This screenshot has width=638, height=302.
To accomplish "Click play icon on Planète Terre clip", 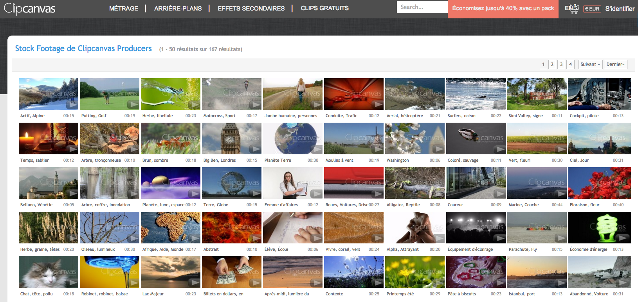I will [x=316, y=149].
